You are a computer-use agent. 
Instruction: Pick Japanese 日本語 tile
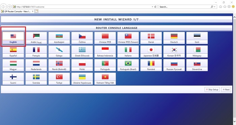[x=151, y=51]
